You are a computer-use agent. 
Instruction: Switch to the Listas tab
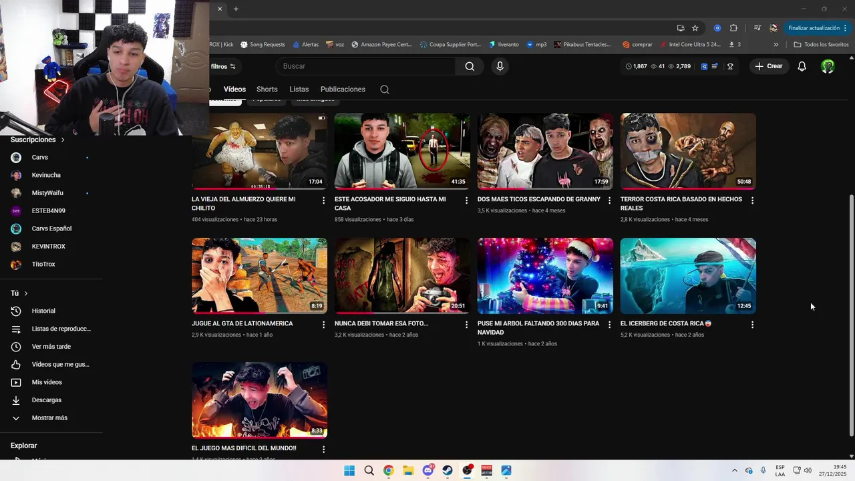point(299,90)
